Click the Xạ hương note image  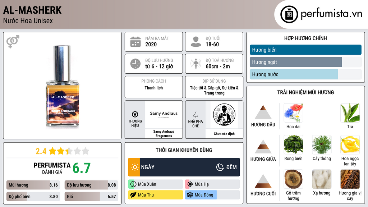[322, 179]
